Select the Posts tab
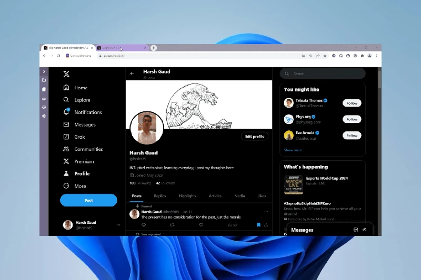This screenshot has height=280, width=421. click(137, 196)
